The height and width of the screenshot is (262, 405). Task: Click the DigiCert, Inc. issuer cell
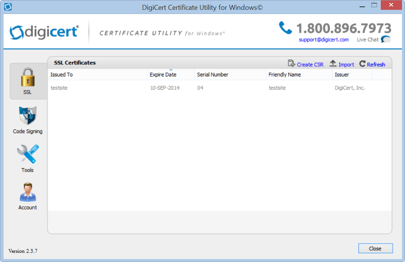[x=350, y=88]
